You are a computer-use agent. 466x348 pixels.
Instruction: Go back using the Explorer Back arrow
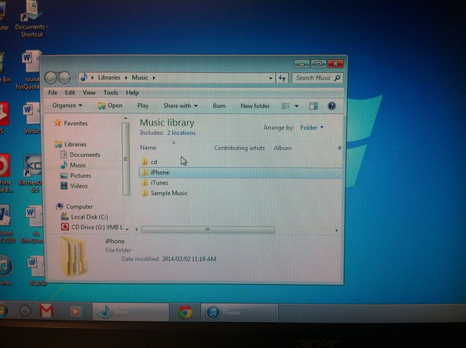pyautogui.click(x=51, y=78)
